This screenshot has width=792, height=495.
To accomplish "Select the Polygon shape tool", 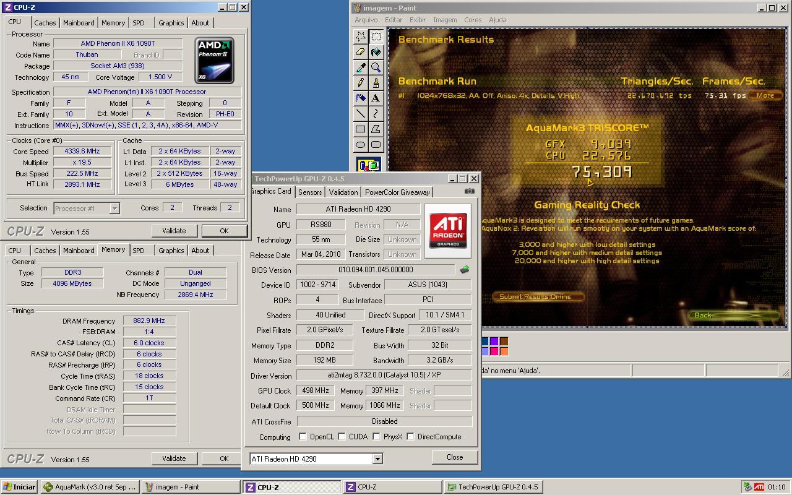I will click(376, 129).
